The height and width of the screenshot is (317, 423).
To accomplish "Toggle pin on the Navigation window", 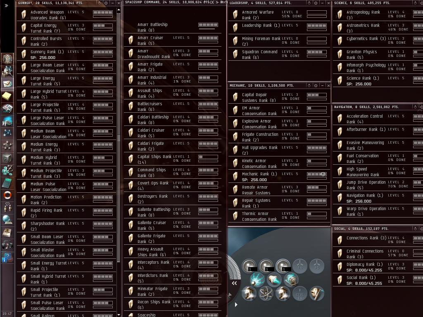I will [x=416, y=107].
